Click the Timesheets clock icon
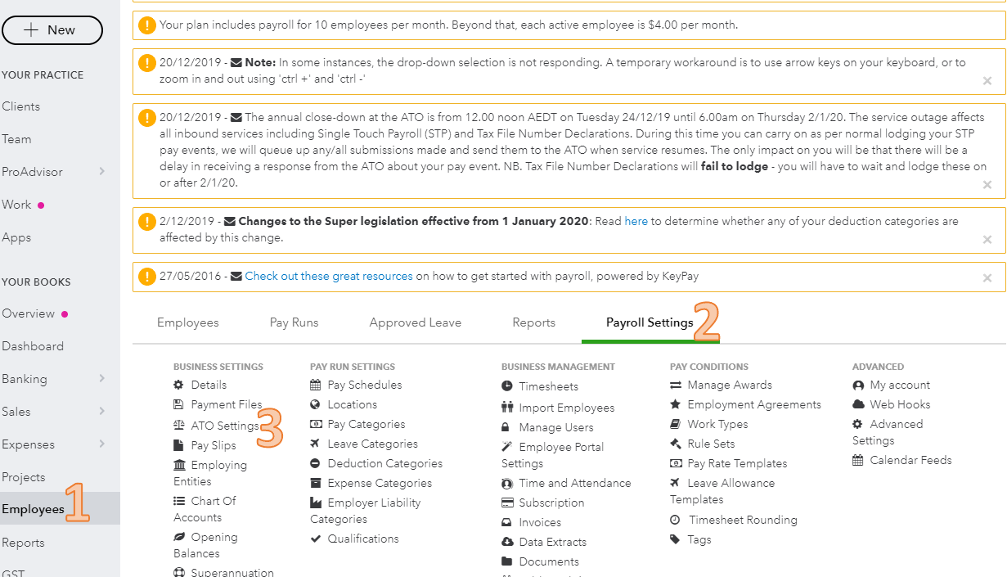 (507, 386)
